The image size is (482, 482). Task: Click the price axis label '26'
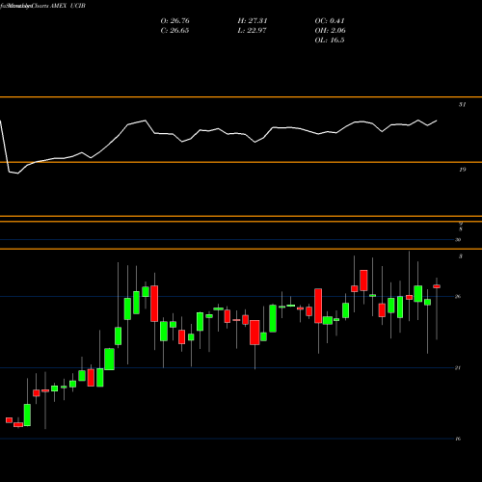458,296
